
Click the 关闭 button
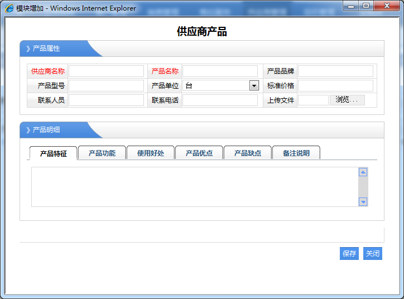(373, 253)
